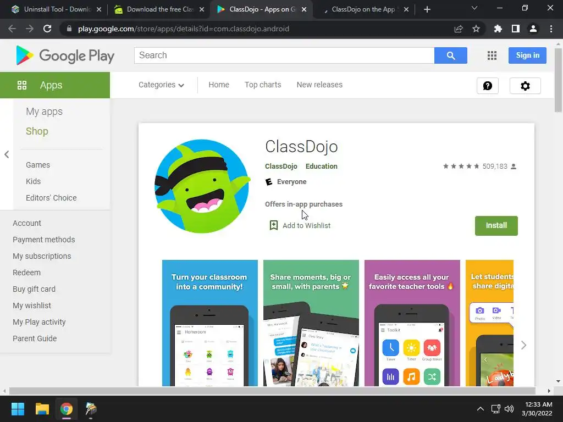Open a new tab with plus button
The image size is (563, 422).
pos(427,9)
